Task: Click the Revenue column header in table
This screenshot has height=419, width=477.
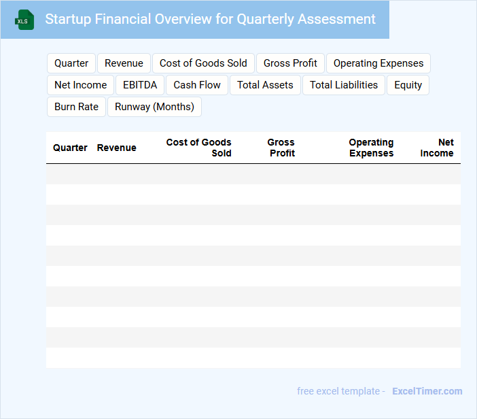Action: click(116, 148)
